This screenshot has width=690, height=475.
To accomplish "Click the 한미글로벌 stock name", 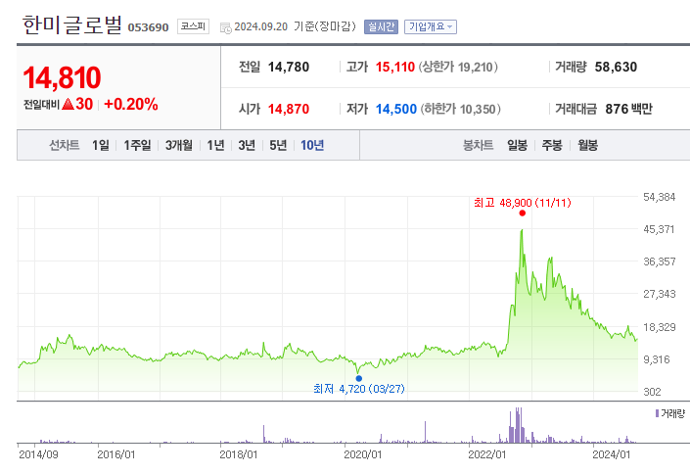I will click(71, 24).
